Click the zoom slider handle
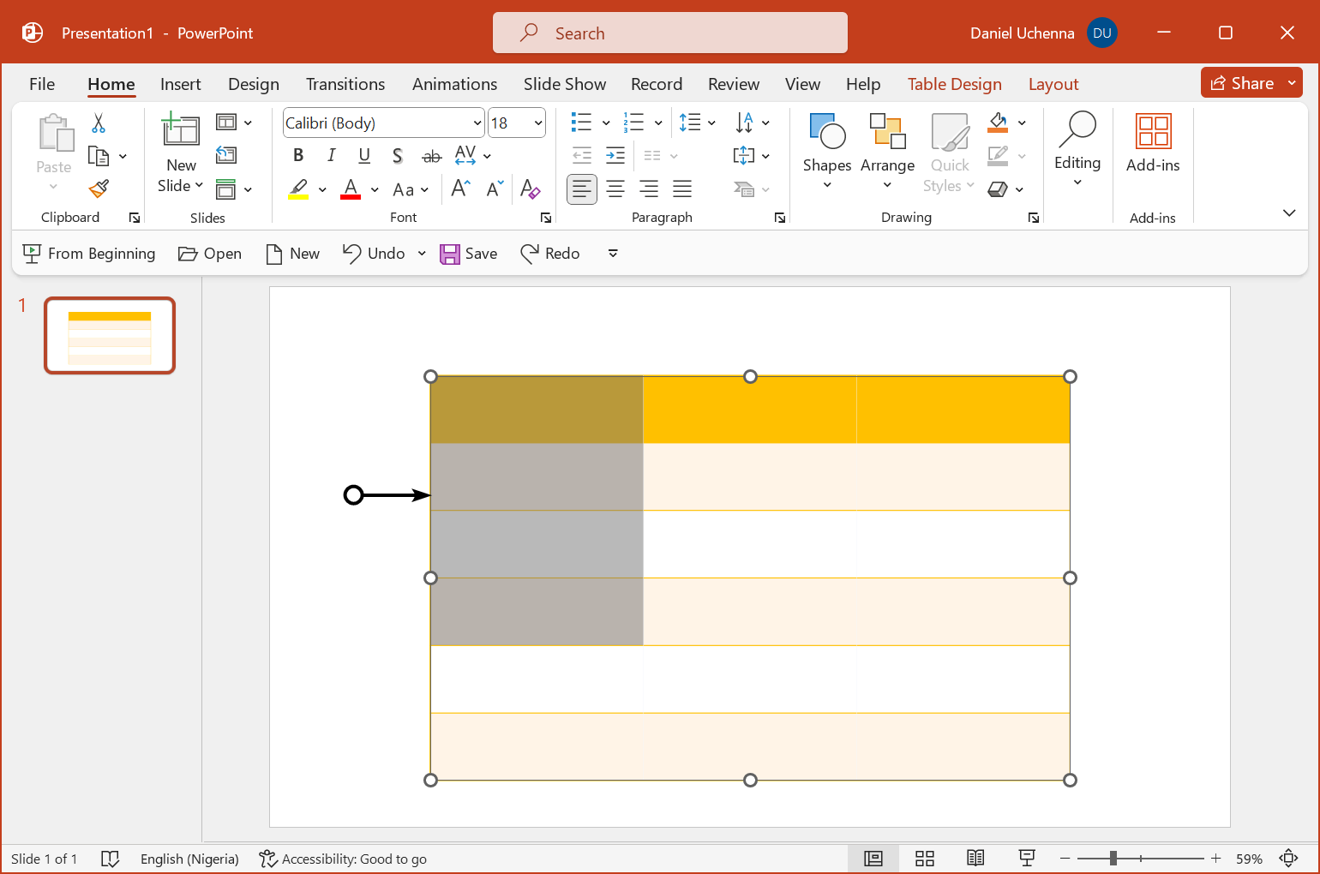1320x874 pixels. (1113, 859)
